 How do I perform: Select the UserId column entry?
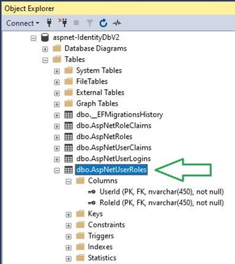tap(162, 192)
